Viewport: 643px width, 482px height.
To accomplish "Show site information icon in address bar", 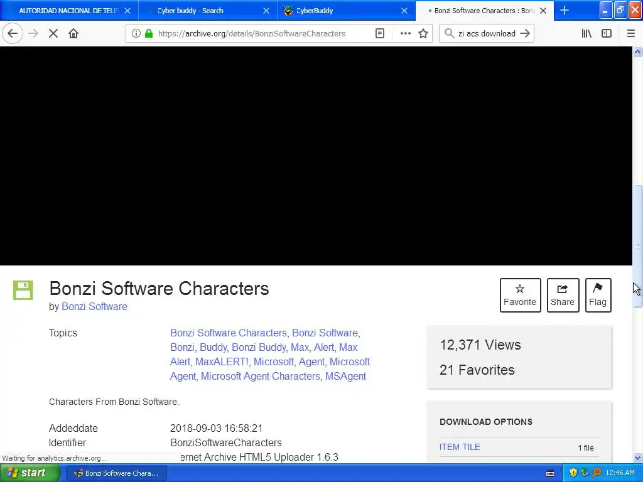I will [136, 33].
